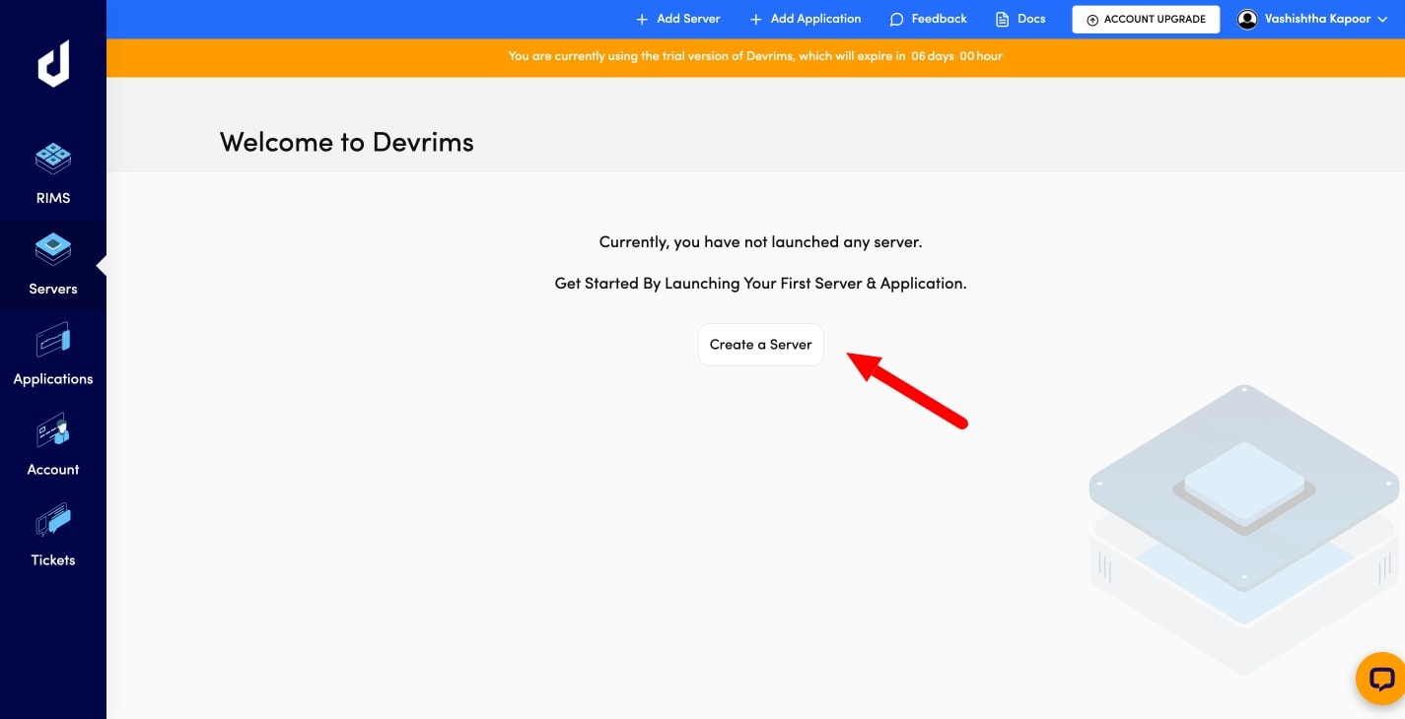Open the Tickets sidebar icon
Viewport: 1405px width, 719px height.
point(53,520)
